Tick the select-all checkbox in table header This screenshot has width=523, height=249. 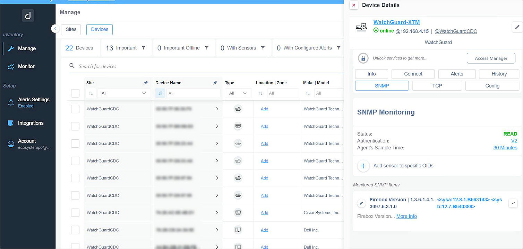point(75,93)
